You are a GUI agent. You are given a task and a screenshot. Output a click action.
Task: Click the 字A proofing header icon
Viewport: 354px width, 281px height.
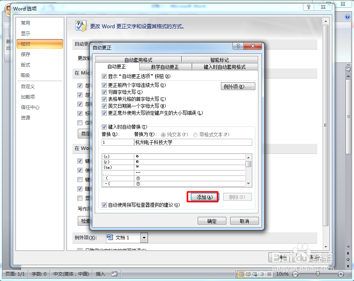[81, 26]
